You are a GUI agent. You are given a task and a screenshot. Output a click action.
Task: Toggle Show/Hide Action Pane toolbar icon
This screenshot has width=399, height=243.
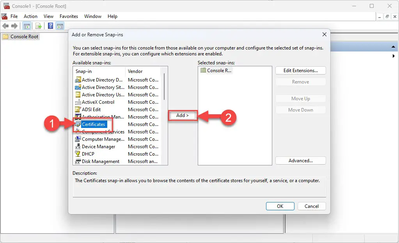tap(60, 26)
